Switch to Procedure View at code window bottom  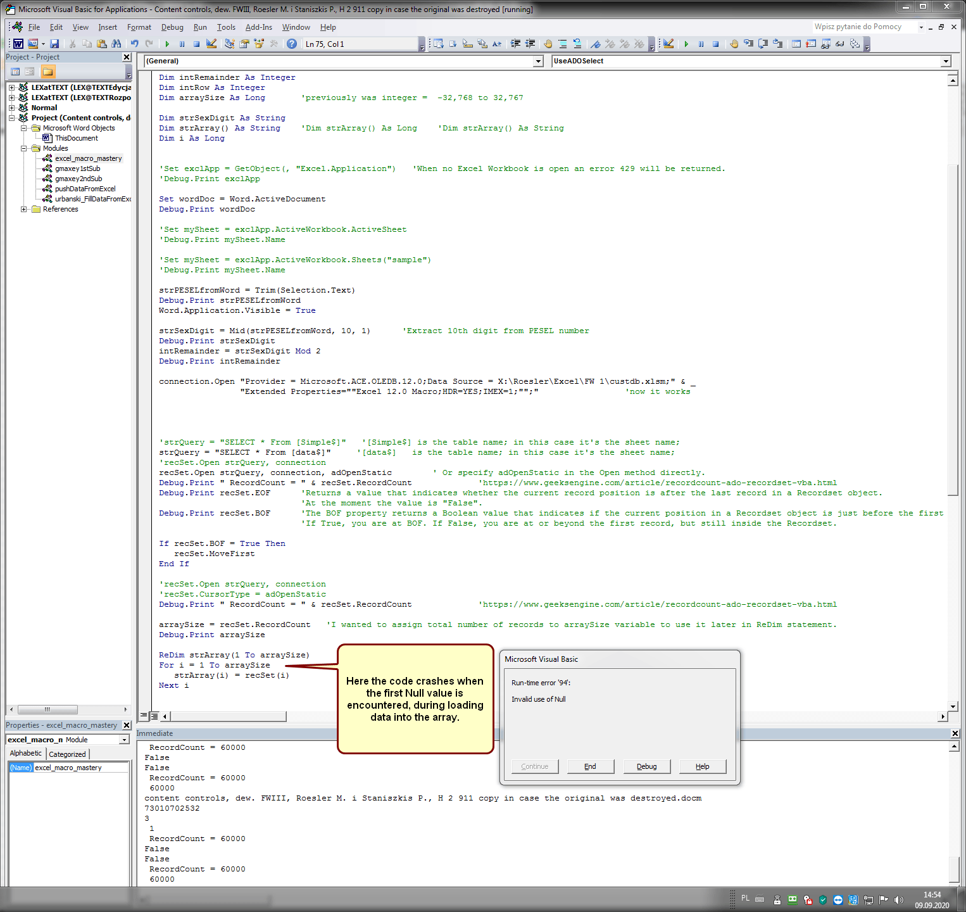[x=144, y=716]
